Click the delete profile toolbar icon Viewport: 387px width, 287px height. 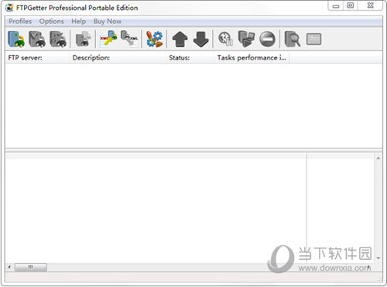(x=58, y=39)
